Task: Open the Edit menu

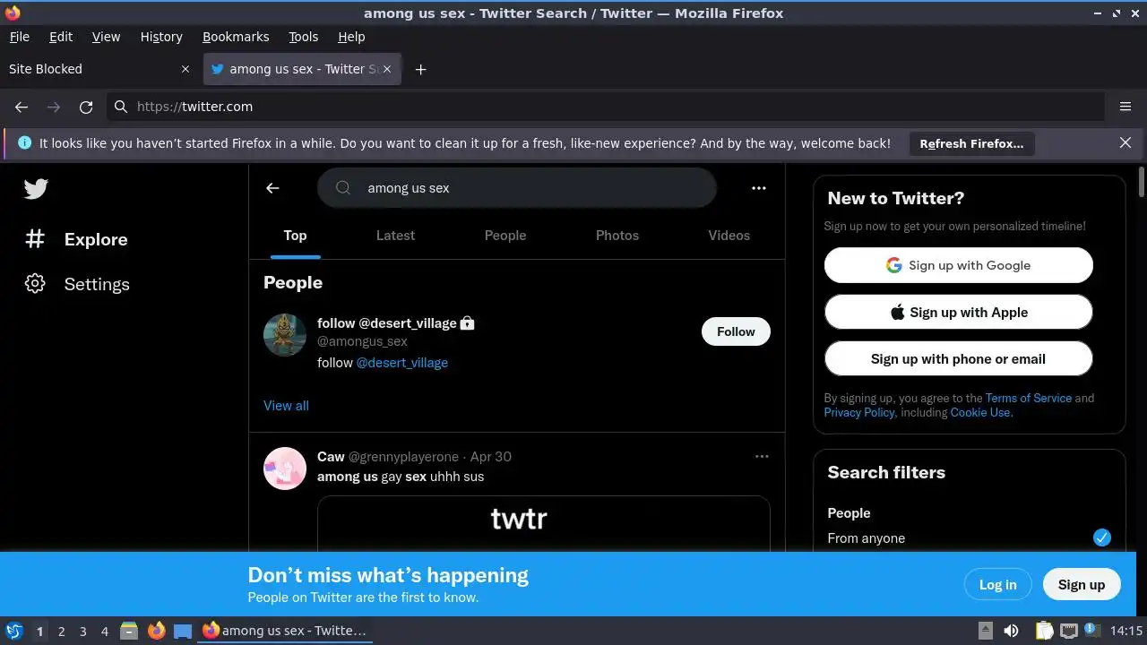Action: 61,37
